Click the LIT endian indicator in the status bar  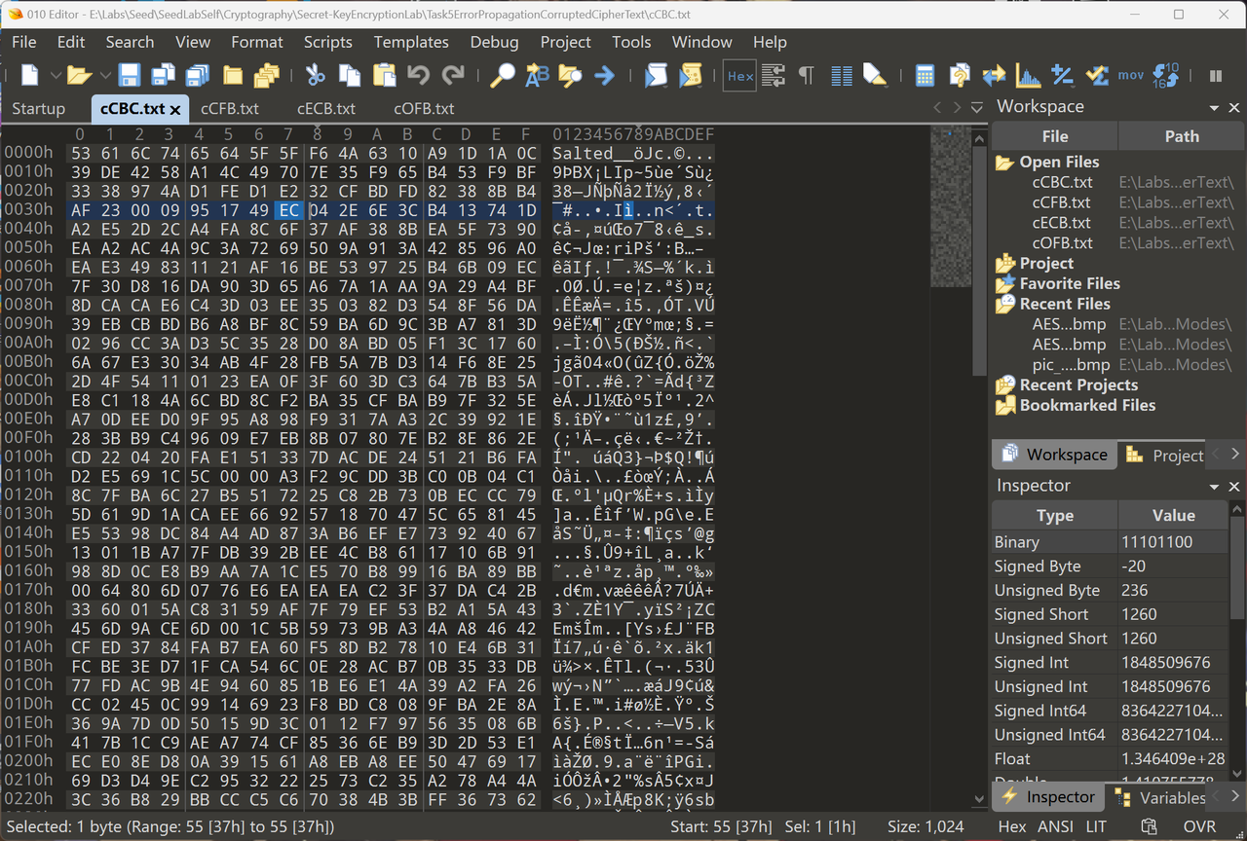tap(1096, 826)
